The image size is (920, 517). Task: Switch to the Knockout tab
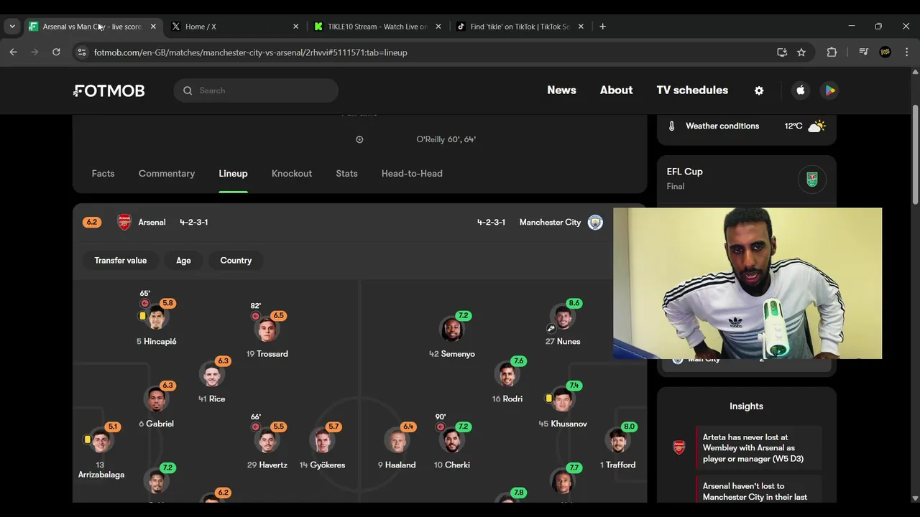[292, 174]
